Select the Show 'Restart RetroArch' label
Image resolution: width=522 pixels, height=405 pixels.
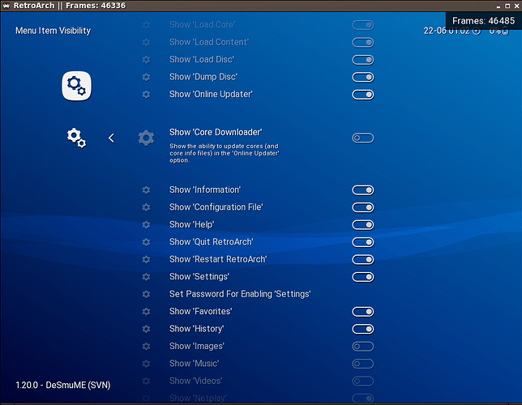coord(218,259)
